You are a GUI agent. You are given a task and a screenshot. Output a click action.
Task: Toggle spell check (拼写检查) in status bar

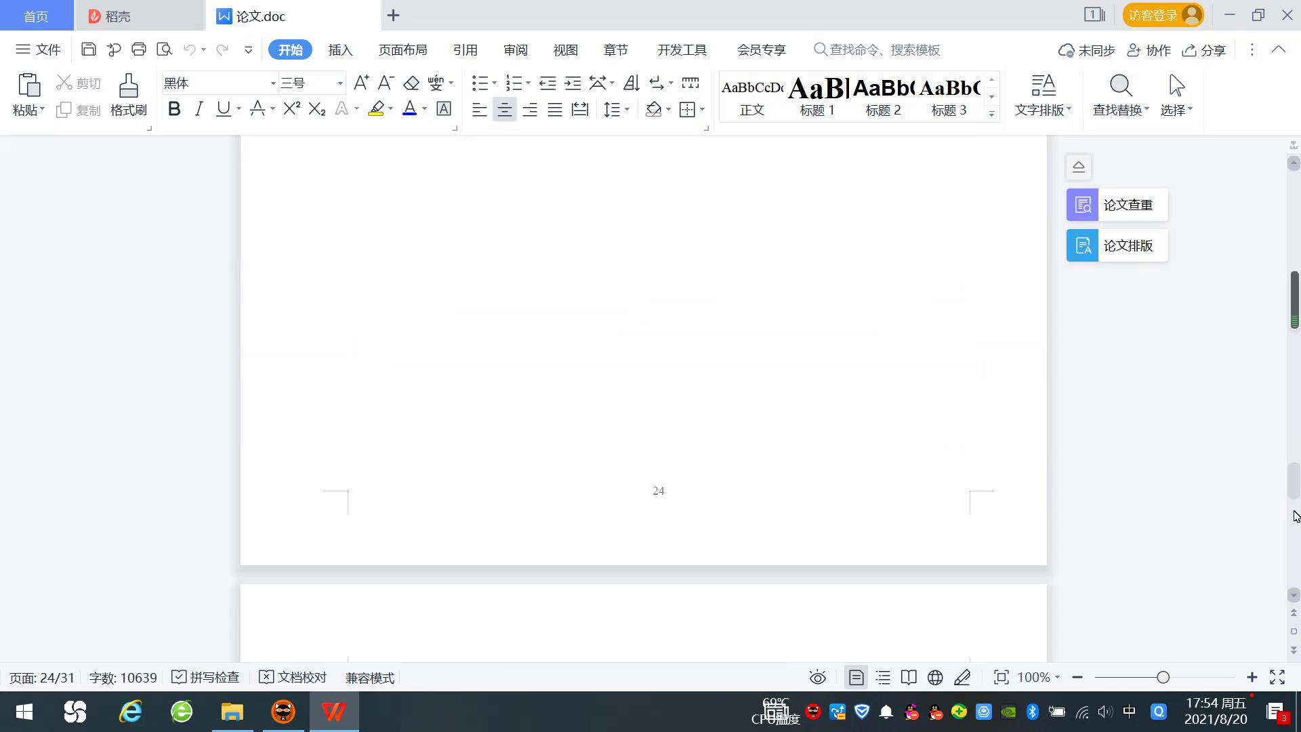click(206, 677)
